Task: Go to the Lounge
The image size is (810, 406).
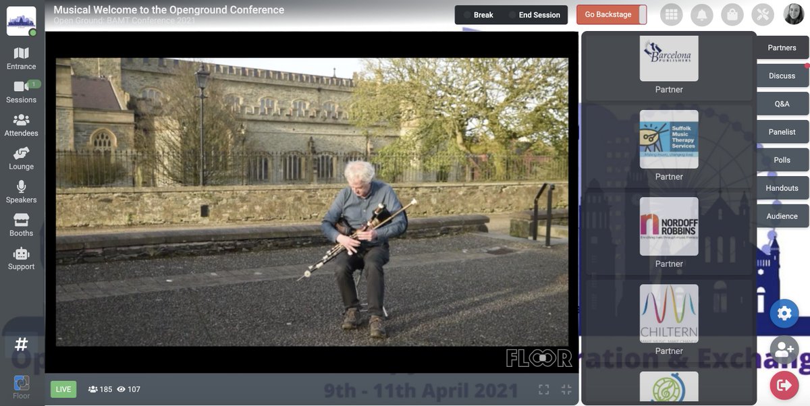Action: pyautogui.click(x=22, y=158)
